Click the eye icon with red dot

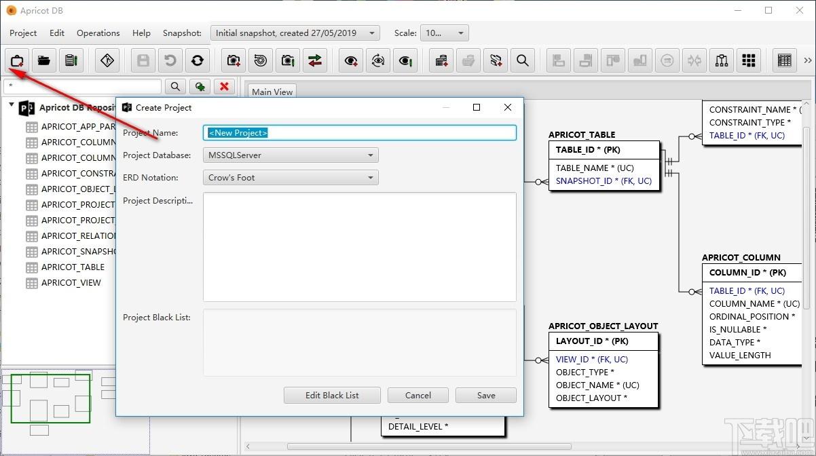point(351,60)
